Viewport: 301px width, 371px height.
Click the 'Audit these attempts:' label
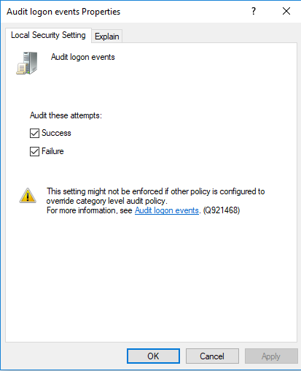click(x=66, y=115)
